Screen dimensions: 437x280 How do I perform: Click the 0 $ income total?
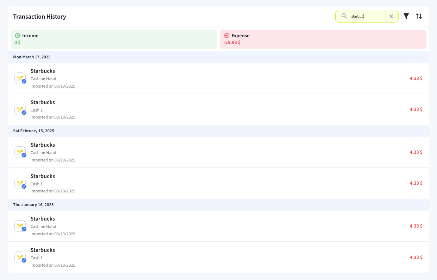18,42
